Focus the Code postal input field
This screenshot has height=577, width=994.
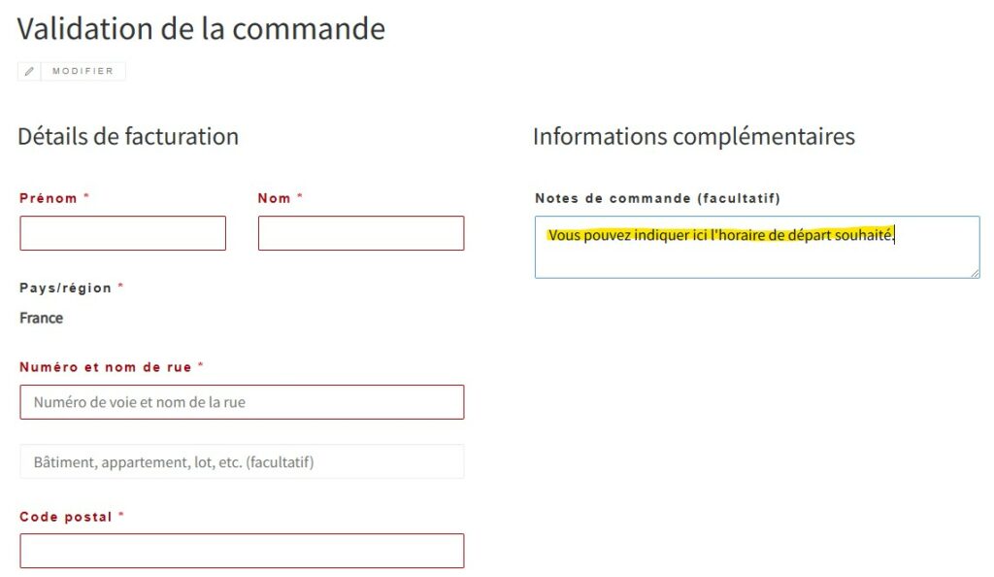tap(242, 551)
